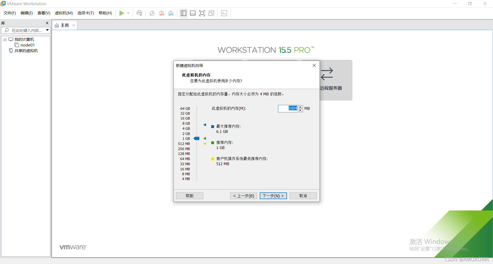Open the 文件(F) menu
The width and height of the screenshot is (493, 264).
10,13
